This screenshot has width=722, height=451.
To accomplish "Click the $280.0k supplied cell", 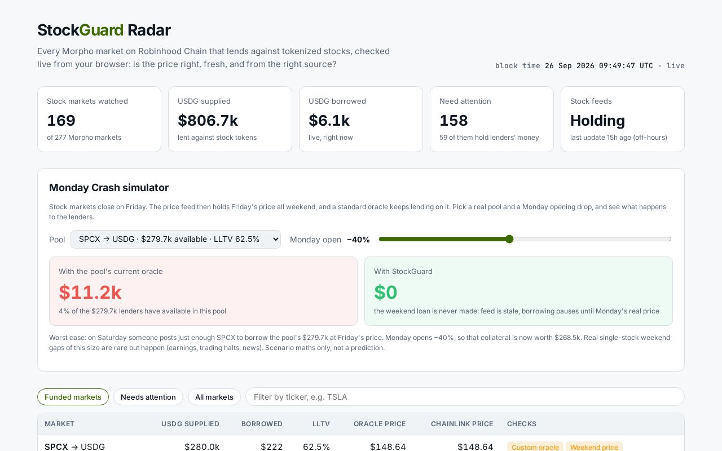I will [x=202, y=446].
